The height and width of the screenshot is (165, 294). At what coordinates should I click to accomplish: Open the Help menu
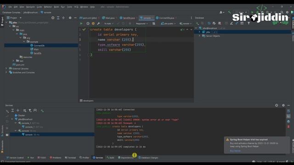[x=92, y=7]
